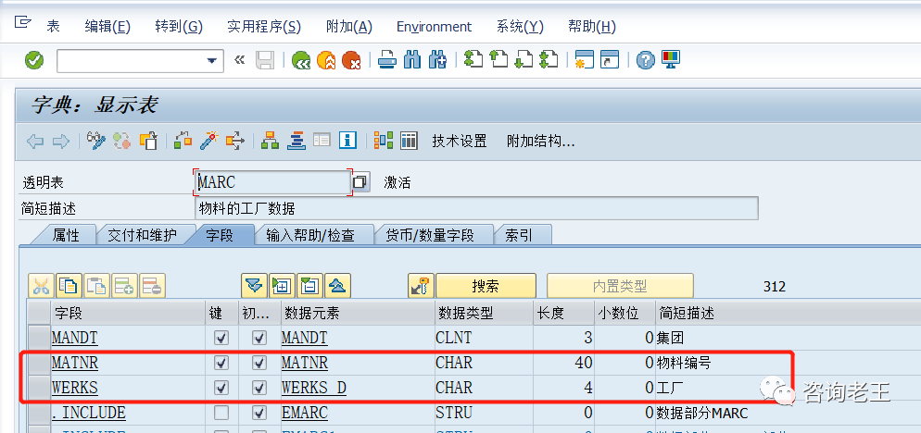Click the 搜索 button
The width and height of the screenshot is (921, 433).
[486, 286]
